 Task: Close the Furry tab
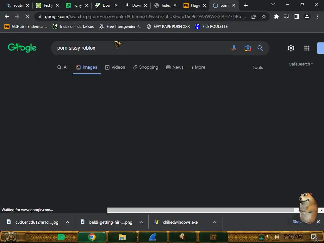(x=87, y=5)
